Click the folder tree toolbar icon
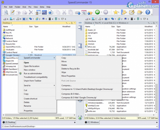 pyautogui.click(x=124, y=12)
